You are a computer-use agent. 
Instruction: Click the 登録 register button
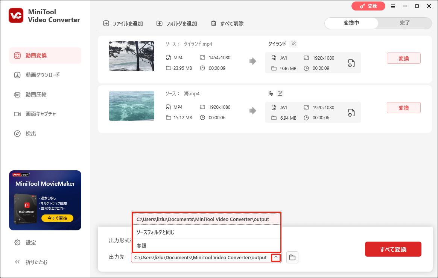click(368, 6)
